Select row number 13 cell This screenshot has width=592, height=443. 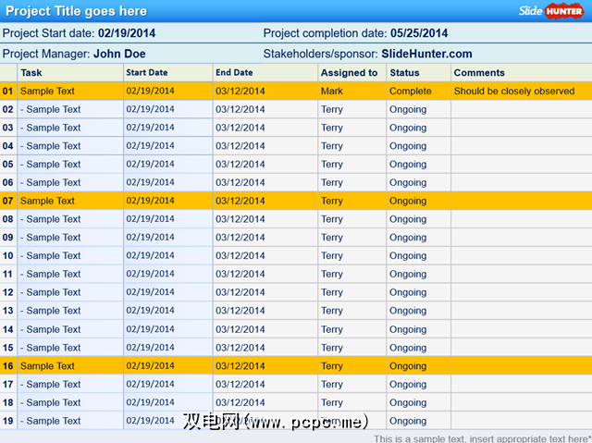pos(8,311)
